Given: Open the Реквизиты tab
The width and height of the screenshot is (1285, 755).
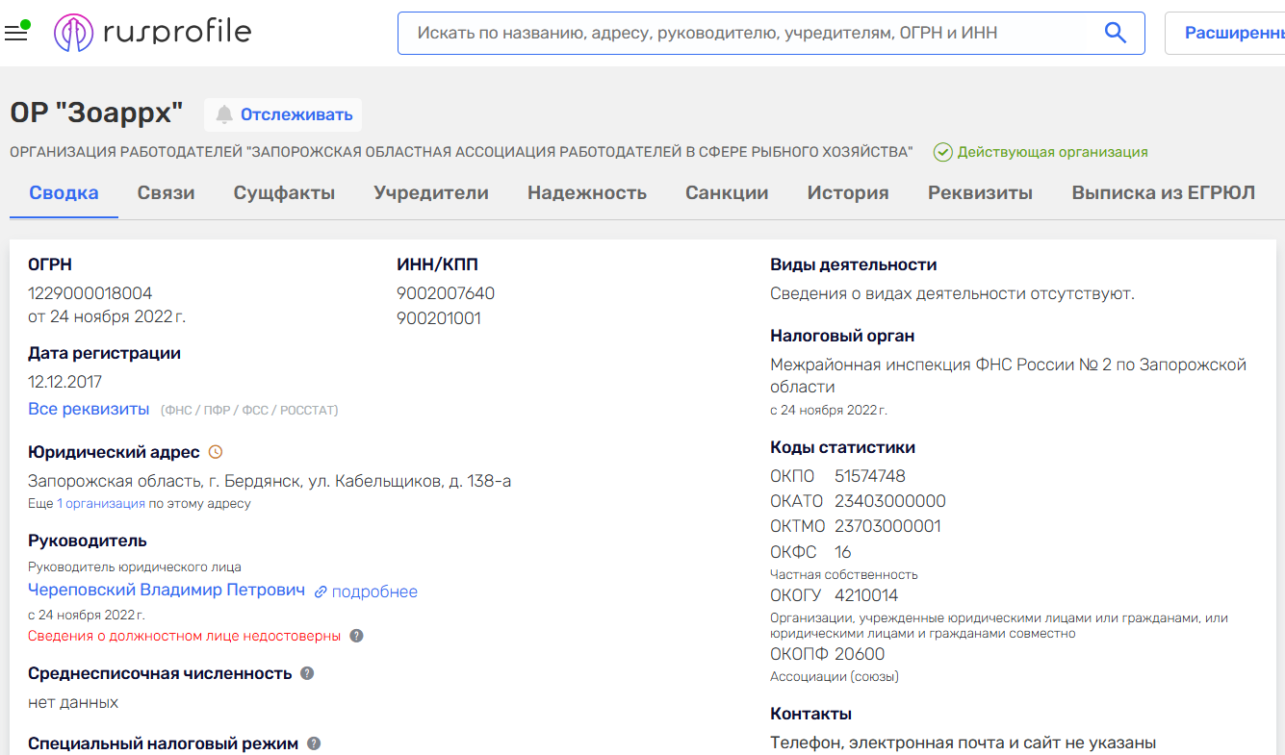Looking at the screenshot, I should [981, 192].
